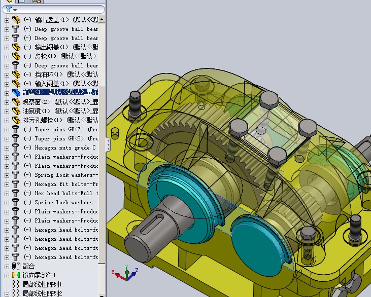Click the tree scrollbar up arrow
Viewport: 371px width, 297px height.
click(102, 19)
